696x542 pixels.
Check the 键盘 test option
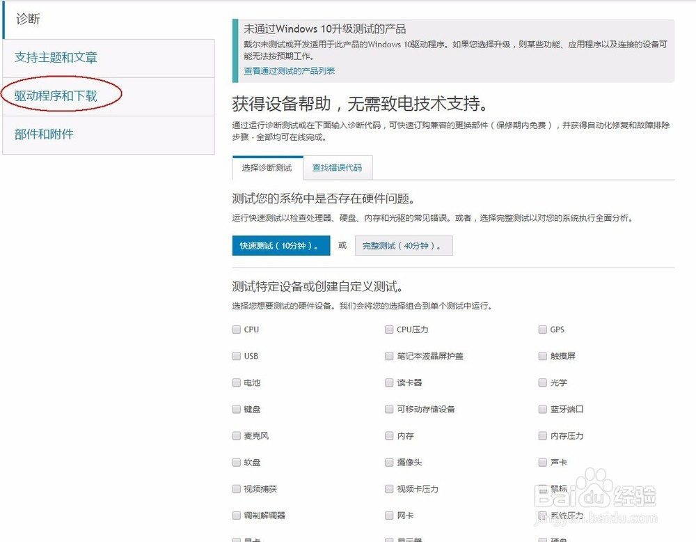[x=237, y=409]
